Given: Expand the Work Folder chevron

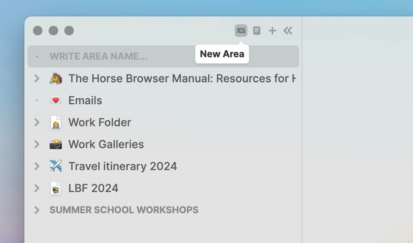Looking at the screenshot, I should click(x=37, y=122).
